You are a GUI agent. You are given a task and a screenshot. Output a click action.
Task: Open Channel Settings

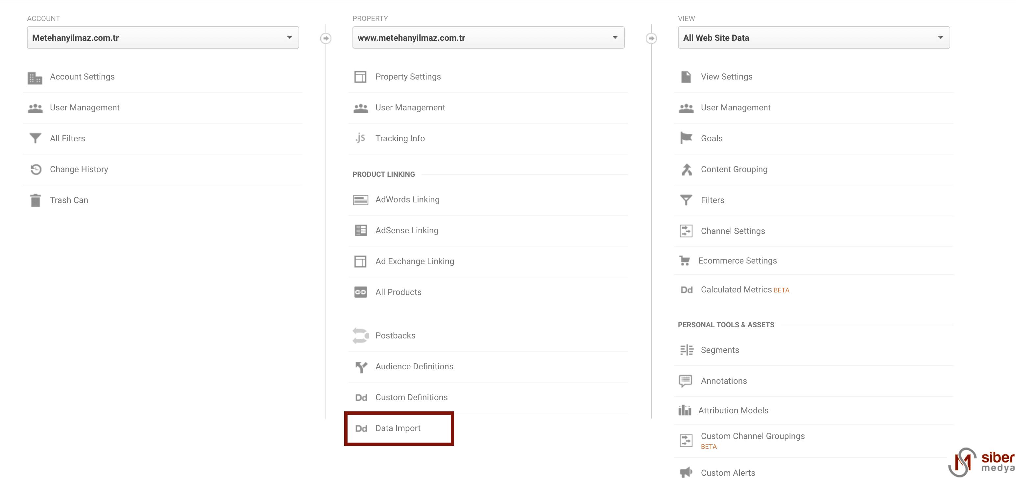point(733,231)
